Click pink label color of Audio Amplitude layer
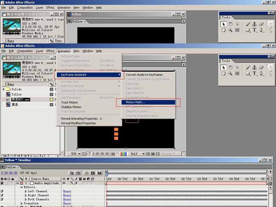The image size is (276, 207). coord(21,183)
